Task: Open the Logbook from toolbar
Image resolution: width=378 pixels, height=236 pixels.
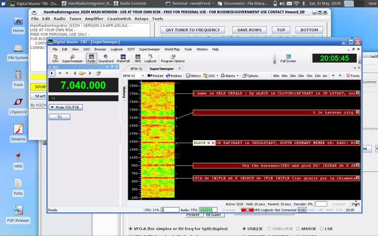Action: (x=150, y=59)
